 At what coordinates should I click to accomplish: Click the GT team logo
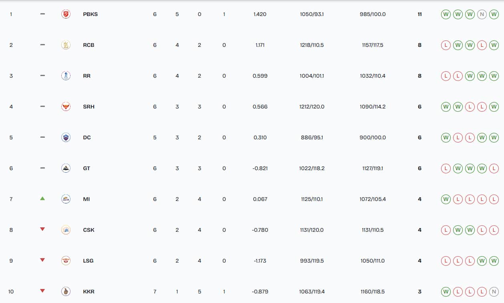66,169
